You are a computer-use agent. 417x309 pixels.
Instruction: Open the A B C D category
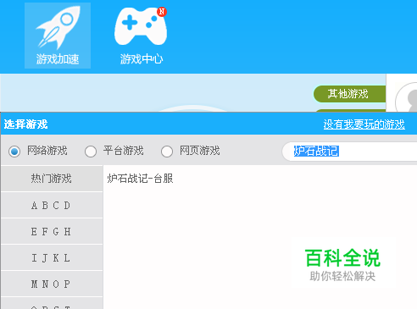[x=52, y=205]
